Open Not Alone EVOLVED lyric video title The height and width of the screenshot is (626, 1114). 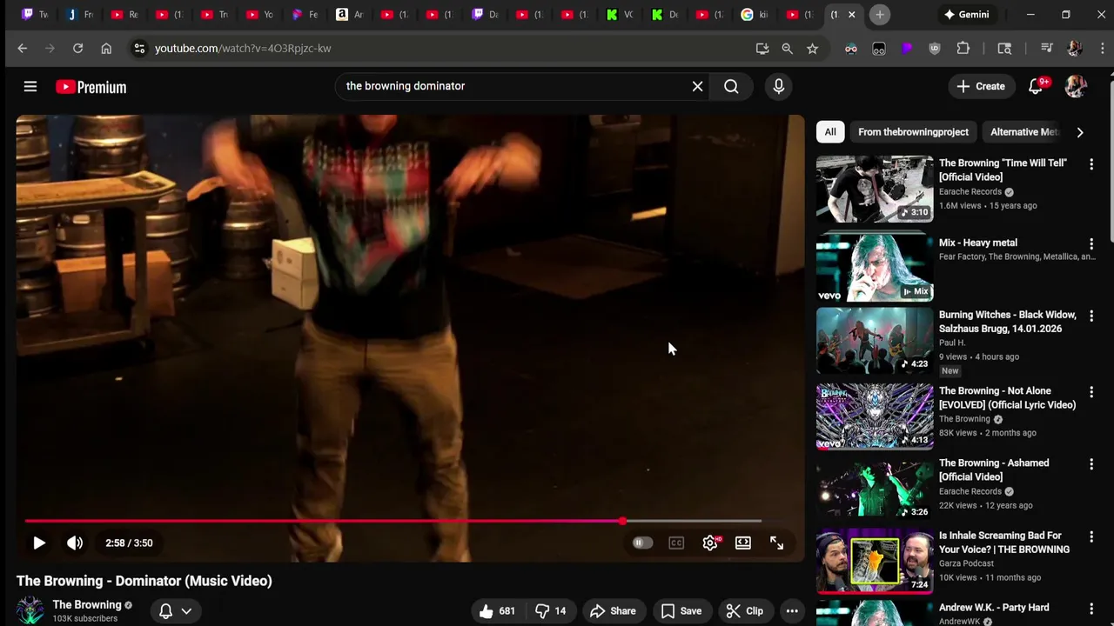click(x=1008, y=398)
